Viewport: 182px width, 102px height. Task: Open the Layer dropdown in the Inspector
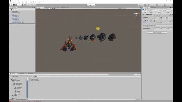click(167, 11)
